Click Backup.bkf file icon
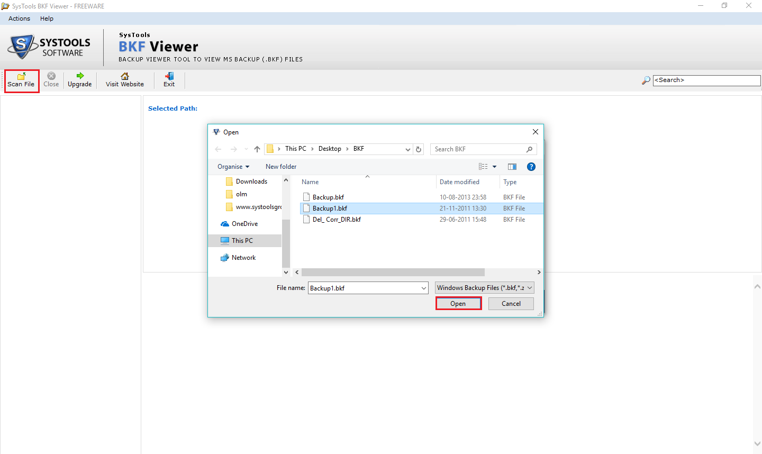This screenshot has height=454, width=762. point(306,197)
